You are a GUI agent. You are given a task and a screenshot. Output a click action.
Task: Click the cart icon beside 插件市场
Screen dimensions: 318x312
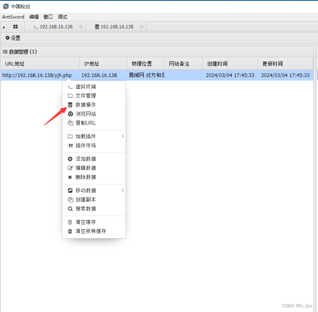(x=70, y=146)
